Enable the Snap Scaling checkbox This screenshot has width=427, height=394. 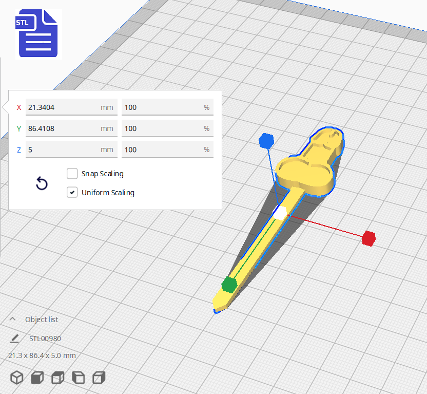(x=72, y=174)
